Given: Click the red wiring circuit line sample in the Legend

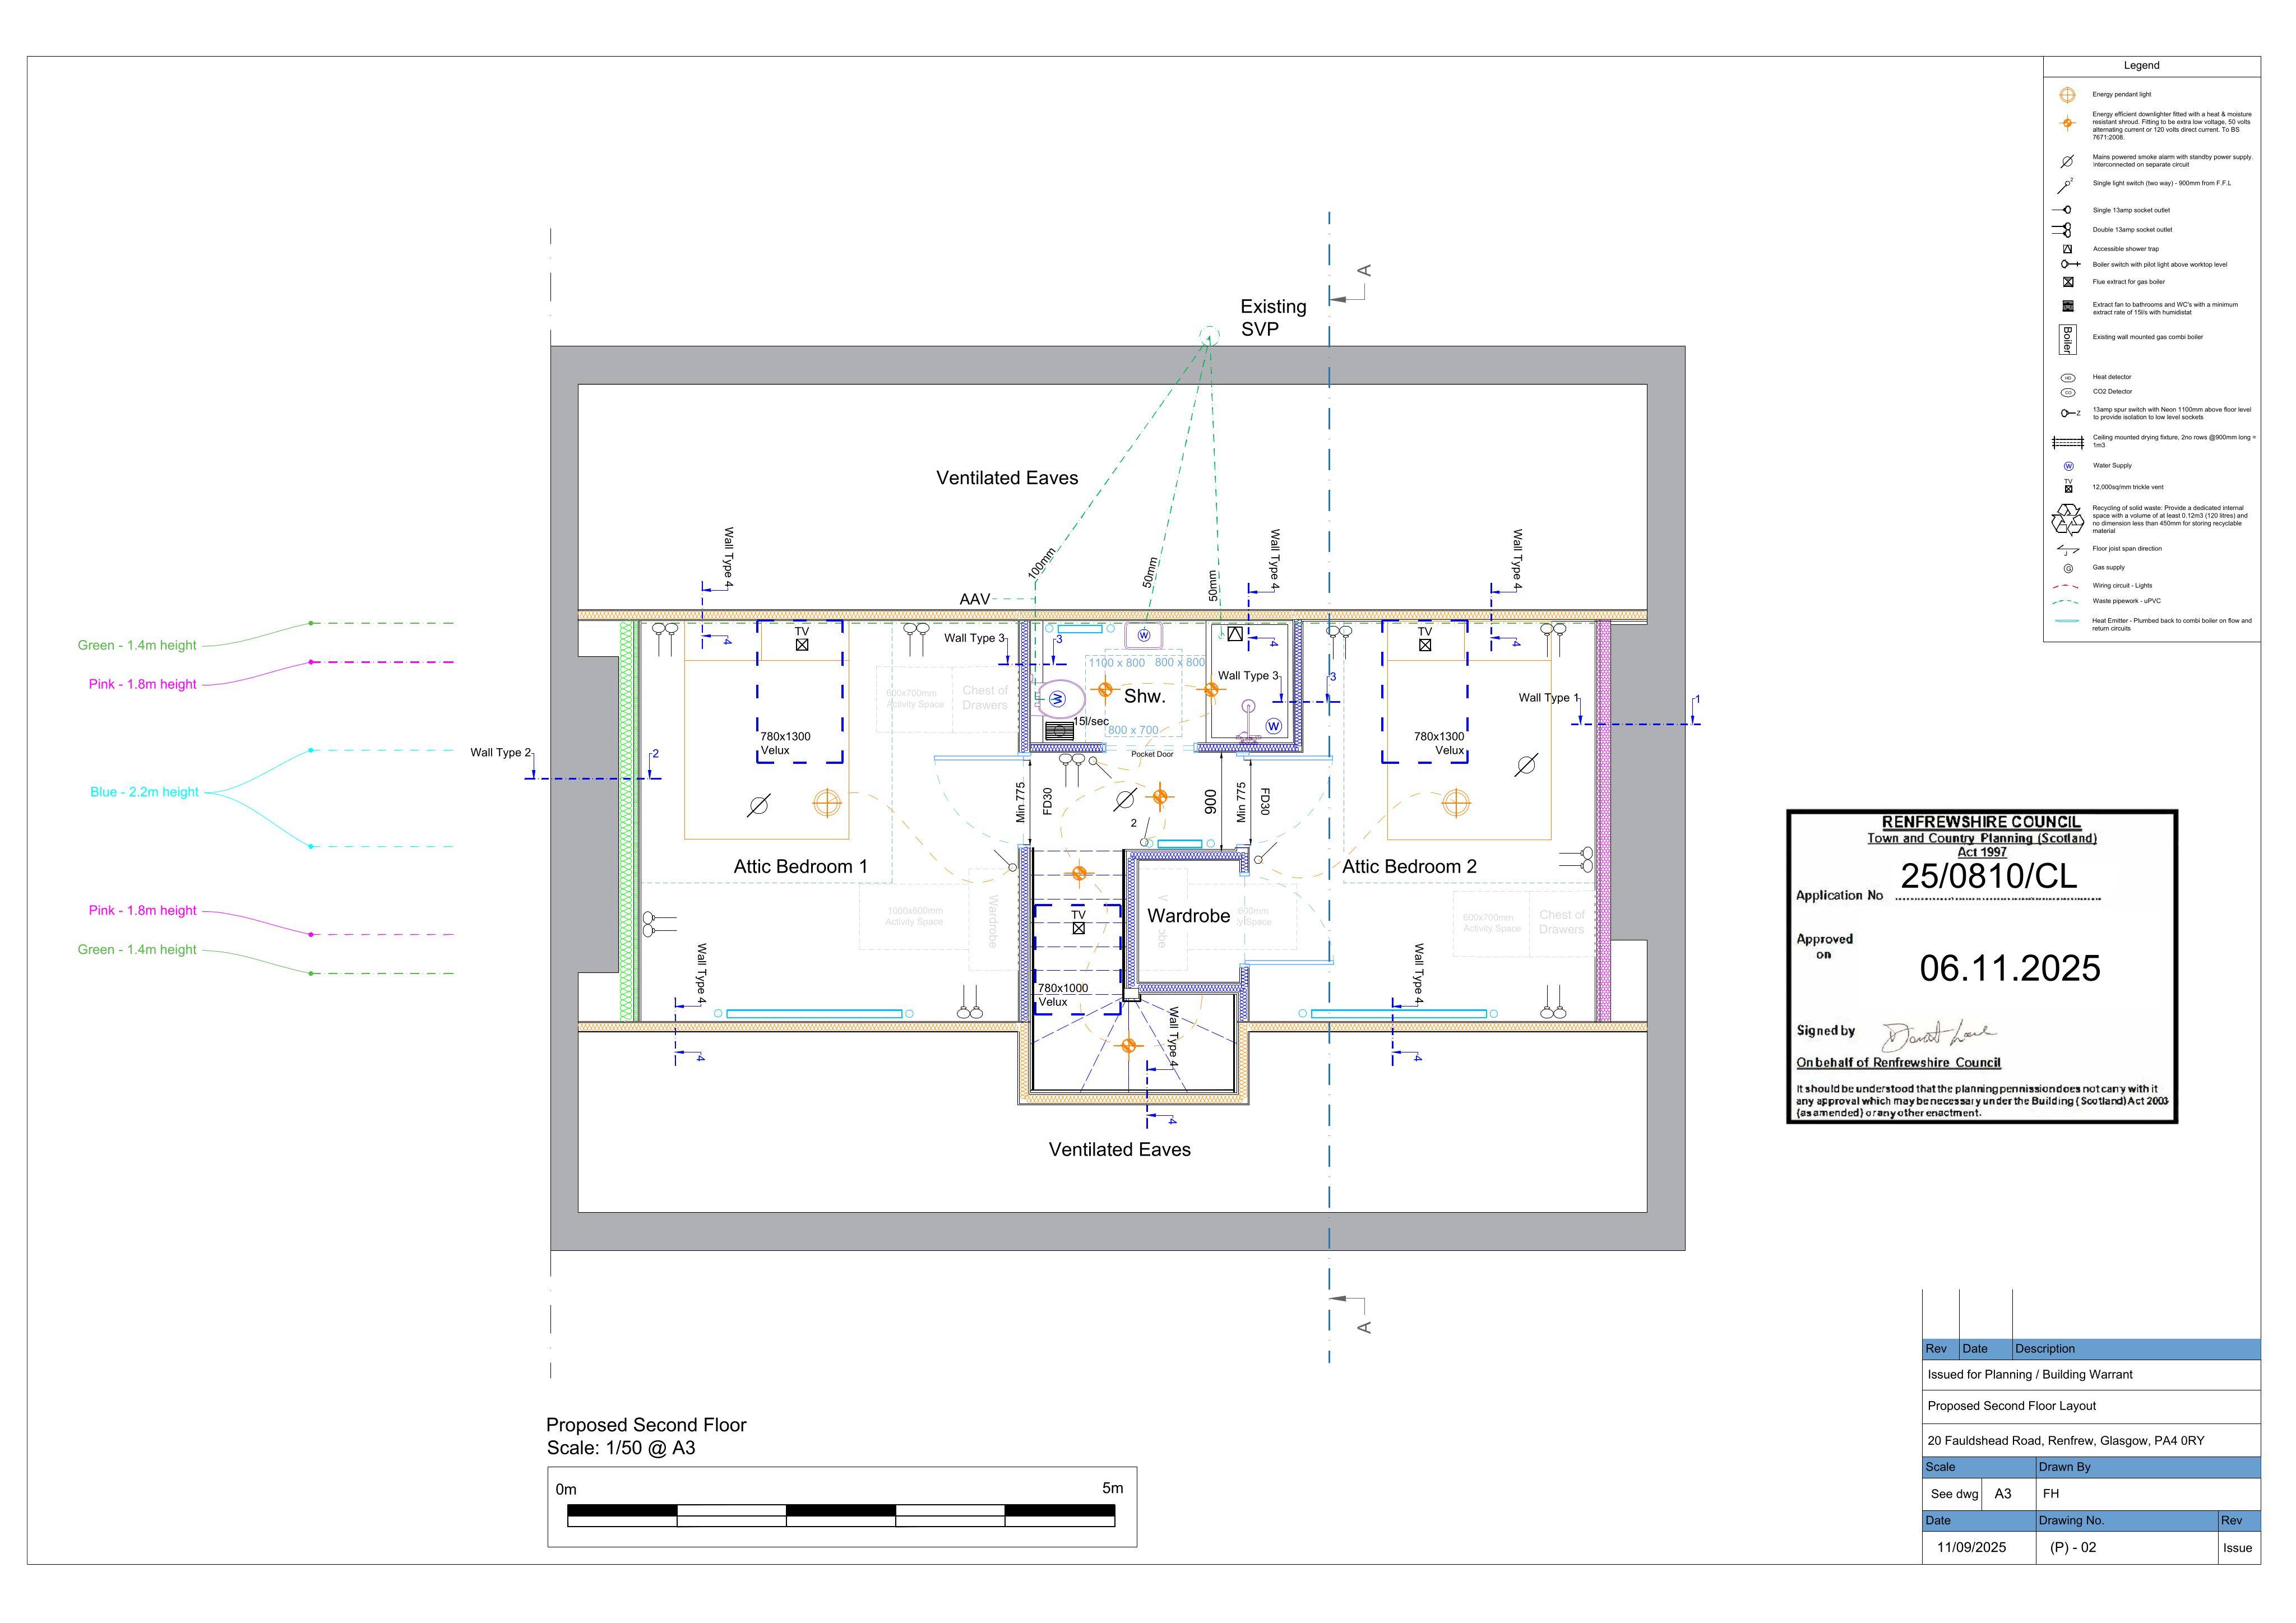Looking at the screenshot, I should tap(2066, 586).
